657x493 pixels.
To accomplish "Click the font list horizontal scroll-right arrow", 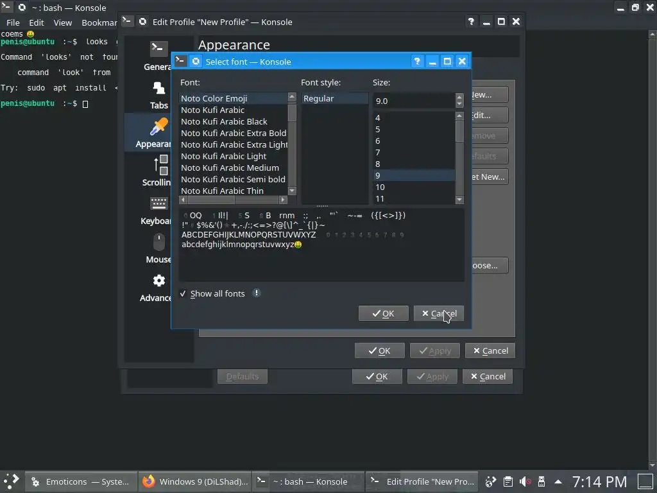I will point(283,200).
